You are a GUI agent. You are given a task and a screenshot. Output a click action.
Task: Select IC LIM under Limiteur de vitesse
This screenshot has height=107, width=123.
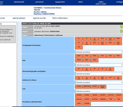pyautogui.click(x=87, y=78)
